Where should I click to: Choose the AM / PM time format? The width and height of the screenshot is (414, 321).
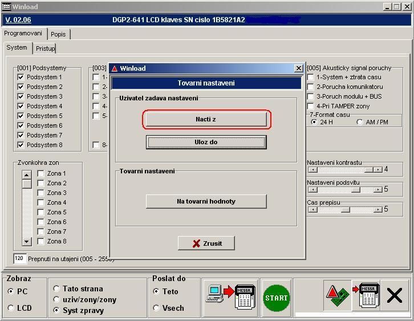pos(360,122)
